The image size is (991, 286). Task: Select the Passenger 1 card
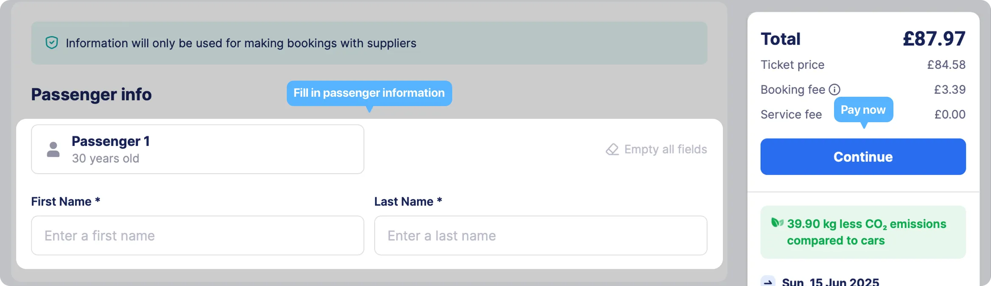tap(198, 149)
